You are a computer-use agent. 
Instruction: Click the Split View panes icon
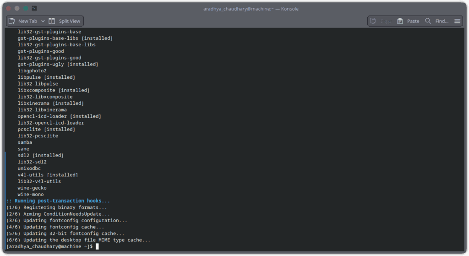pyautogui.click(x=52, y=21)
